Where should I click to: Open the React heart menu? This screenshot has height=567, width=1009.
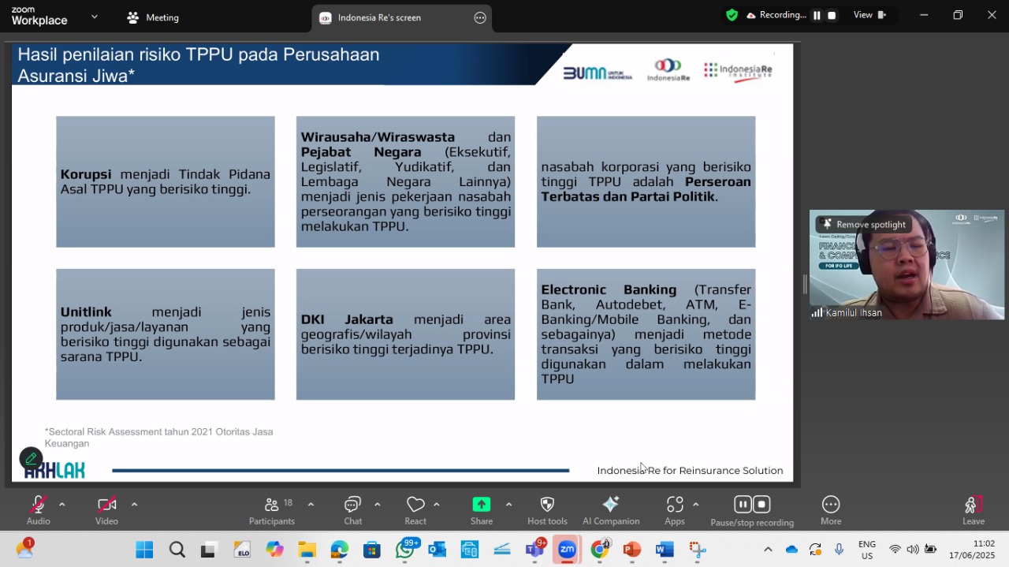(415, 505)
